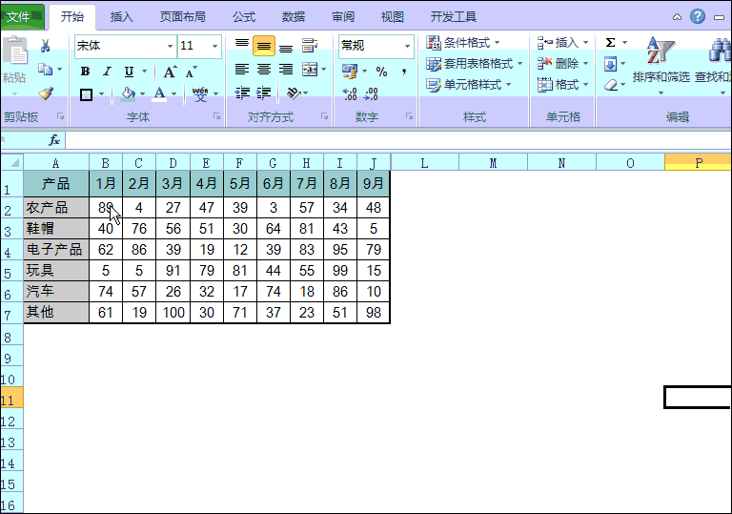Open the 常规 number format dropdown
This screenshot has height=514, width=732.
point(408,46)
